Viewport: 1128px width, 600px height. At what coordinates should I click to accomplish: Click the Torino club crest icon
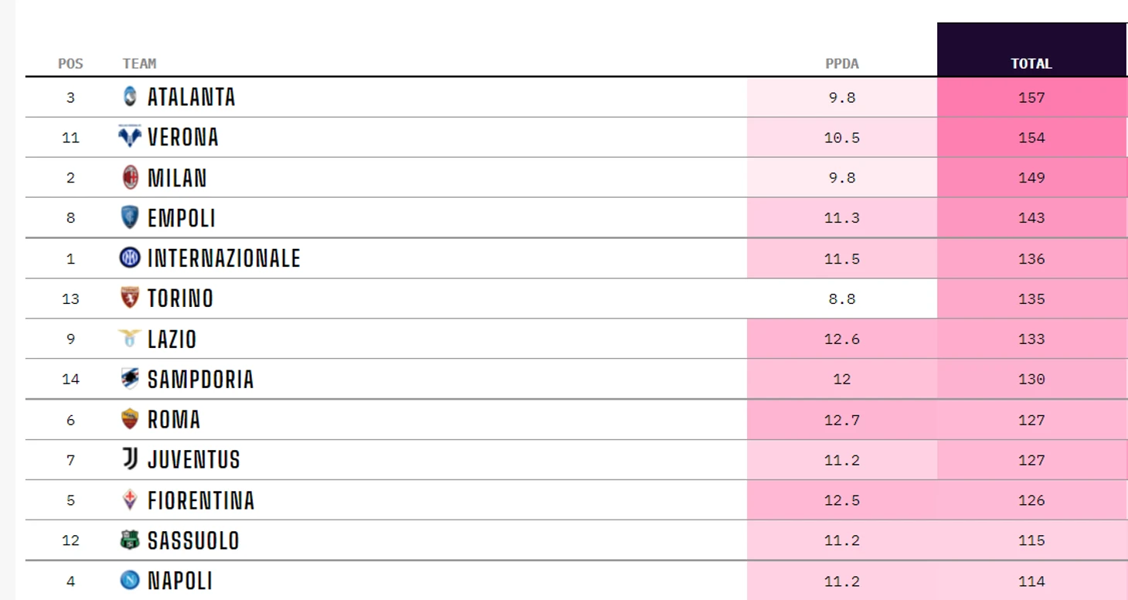click(x=130, y=298)
